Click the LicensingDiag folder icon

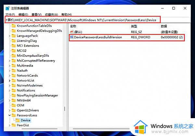coord(14,41)
